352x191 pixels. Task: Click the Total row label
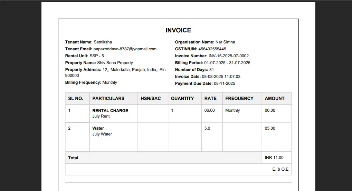[x=73, y=158]
